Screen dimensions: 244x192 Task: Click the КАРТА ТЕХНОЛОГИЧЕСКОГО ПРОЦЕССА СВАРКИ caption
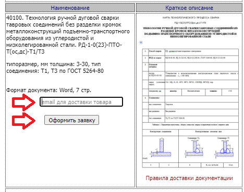point(191,18)
